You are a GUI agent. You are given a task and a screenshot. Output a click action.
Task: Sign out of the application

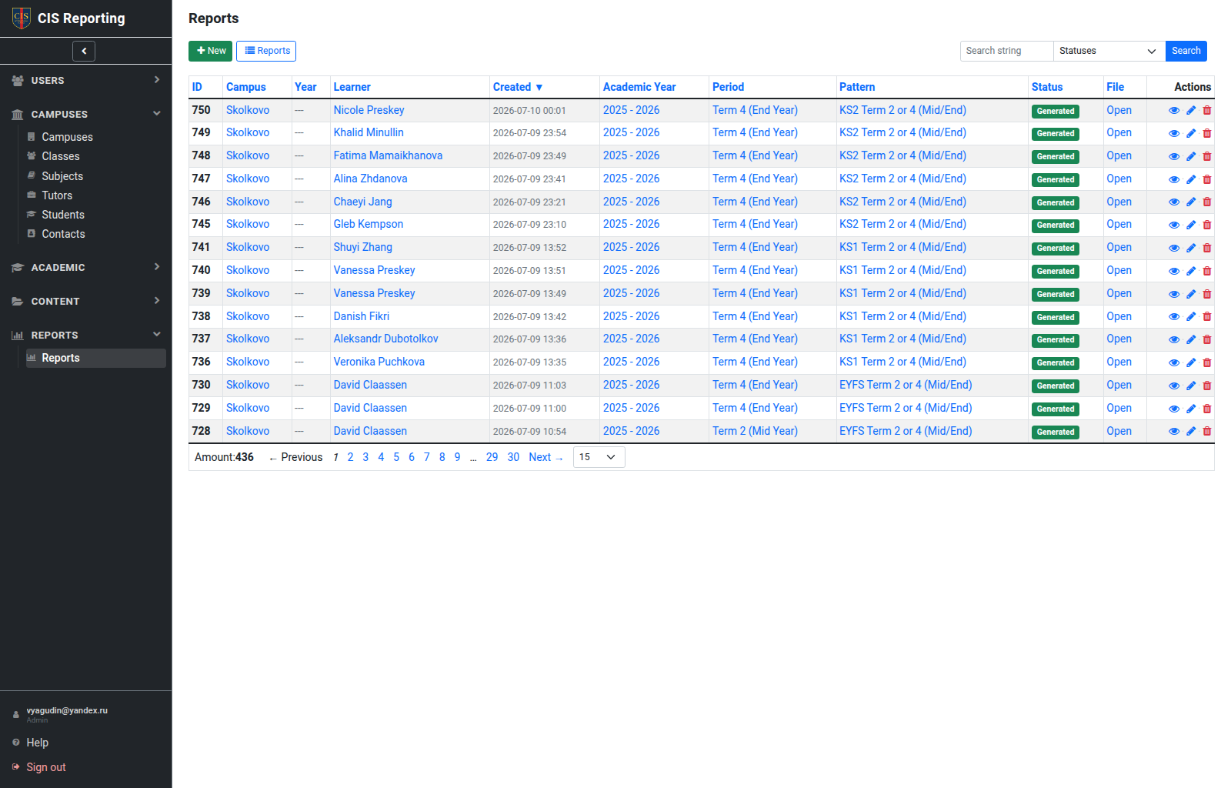pos(46,767)
